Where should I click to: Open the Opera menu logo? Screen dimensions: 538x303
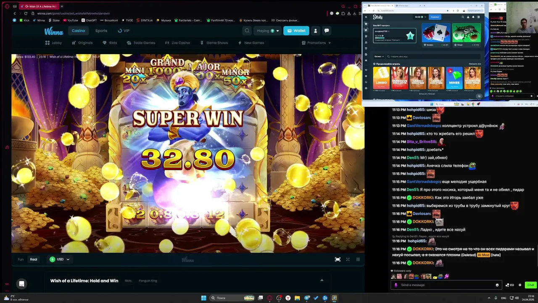7,6
